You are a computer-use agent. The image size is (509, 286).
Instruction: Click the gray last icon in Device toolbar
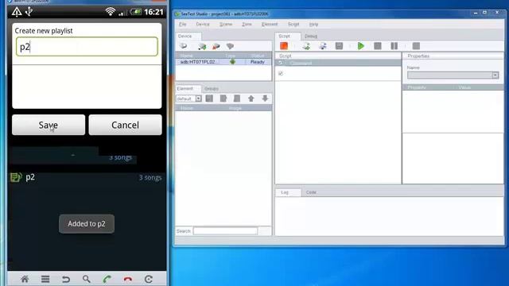point(230,46)
